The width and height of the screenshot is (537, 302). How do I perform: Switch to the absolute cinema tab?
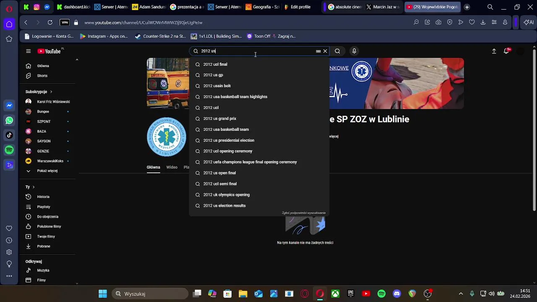coord(346,7)
